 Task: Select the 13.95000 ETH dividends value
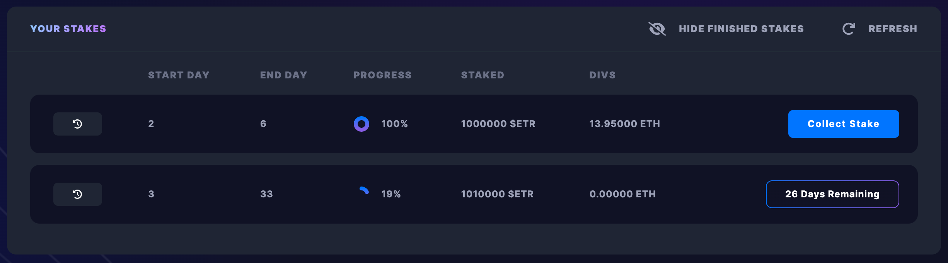point(624,124)
